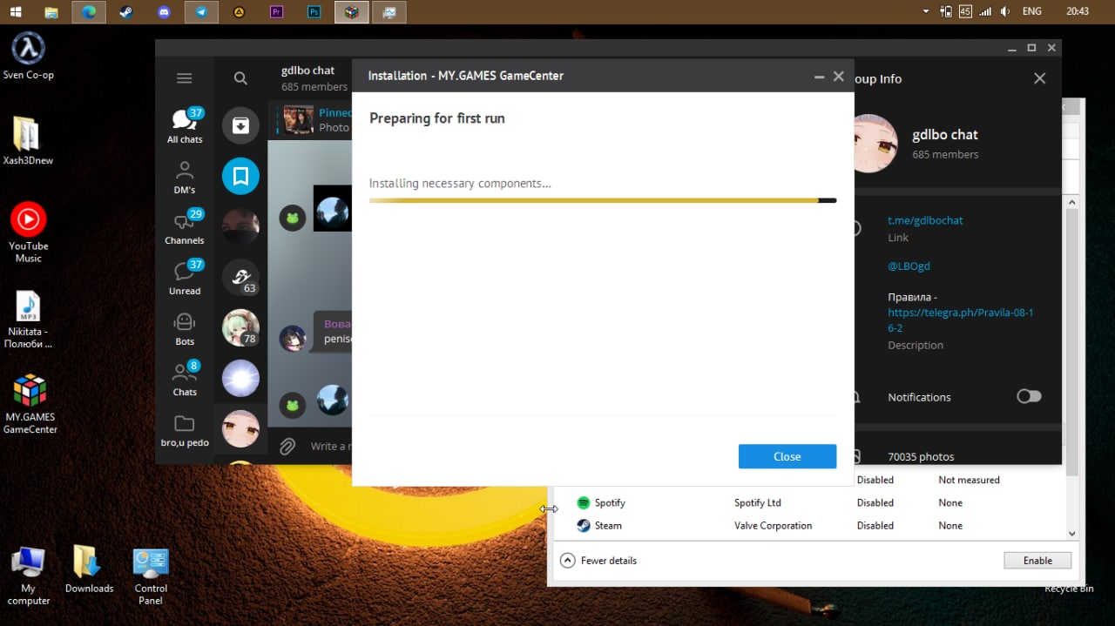The width and height of the screenshot is (1115, 626).
Task: Click the paperclip attach icon
Action: tap(287, 447)
